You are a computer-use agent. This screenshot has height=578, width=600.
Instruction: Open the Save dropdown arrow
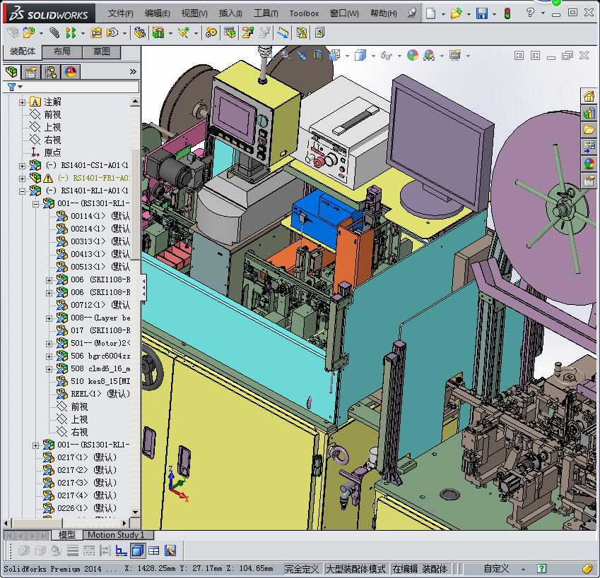point(495,14)
